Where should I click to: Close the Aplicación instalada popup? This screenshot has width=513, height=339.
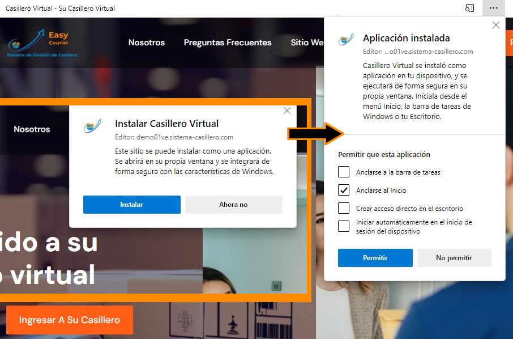point(496,25)
